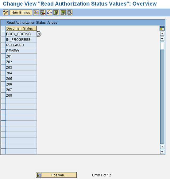Open table column settings icon
The image size is (170, 179).
tap(162, 28)
